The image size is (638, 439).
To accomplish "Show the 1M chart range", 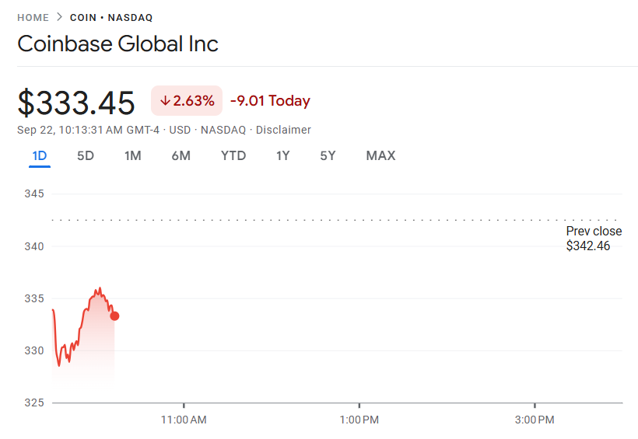I will (132, 156).
